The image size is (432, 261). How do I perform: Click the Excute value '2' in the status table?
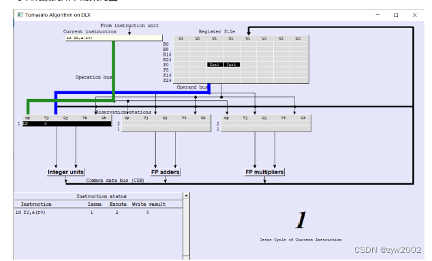[117, 213]
